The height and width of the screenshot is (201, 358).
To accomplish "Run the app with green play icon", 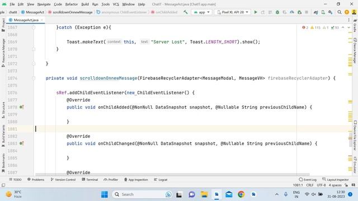I will pos(256,12).
